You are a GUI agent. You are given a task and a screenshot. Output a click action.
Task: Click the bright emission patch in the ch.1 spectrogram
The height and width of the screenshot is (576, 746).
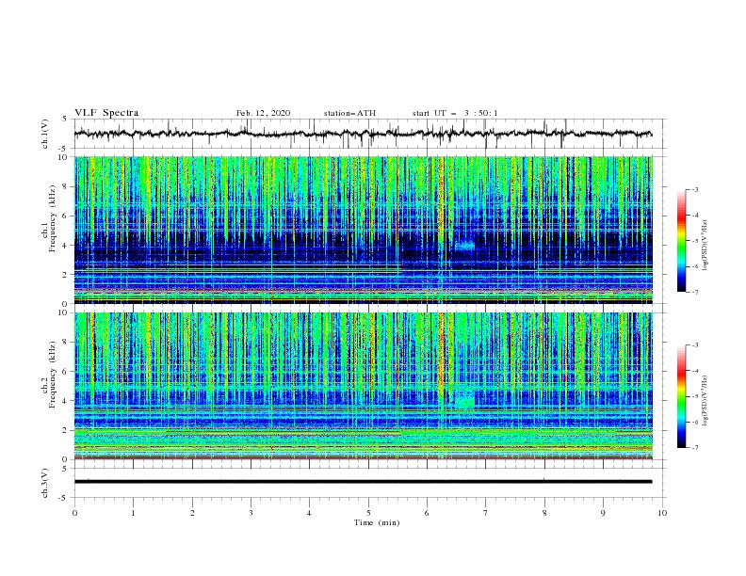click(x=465, y=247)
